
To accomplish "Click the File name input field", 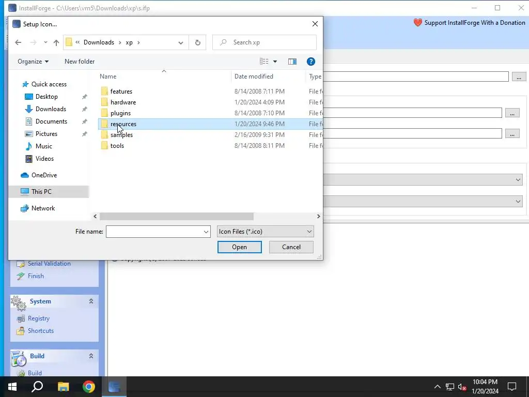I will point(154,232).
